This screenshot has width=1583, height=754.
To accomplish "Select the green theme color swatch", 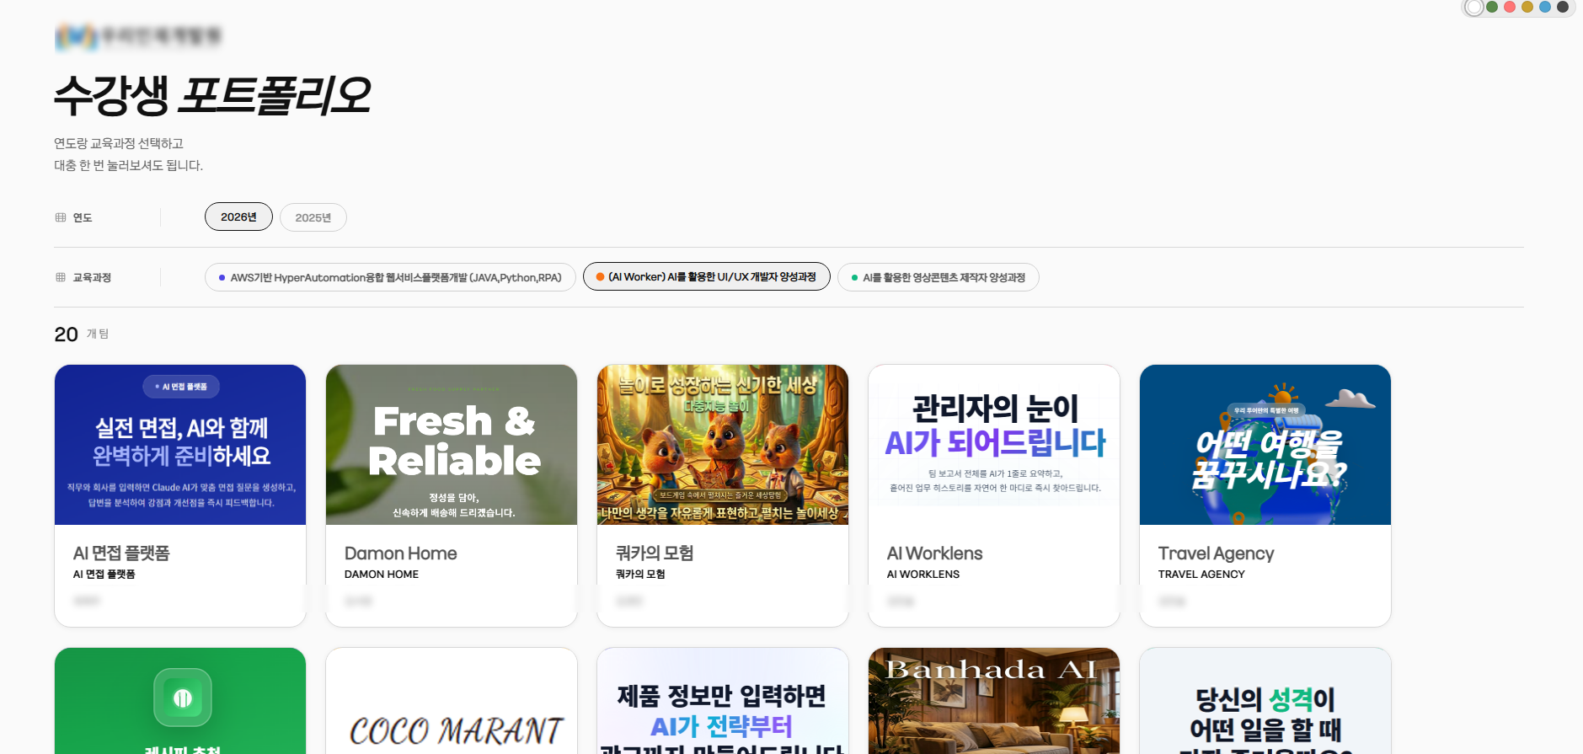I will point(1492,7).
